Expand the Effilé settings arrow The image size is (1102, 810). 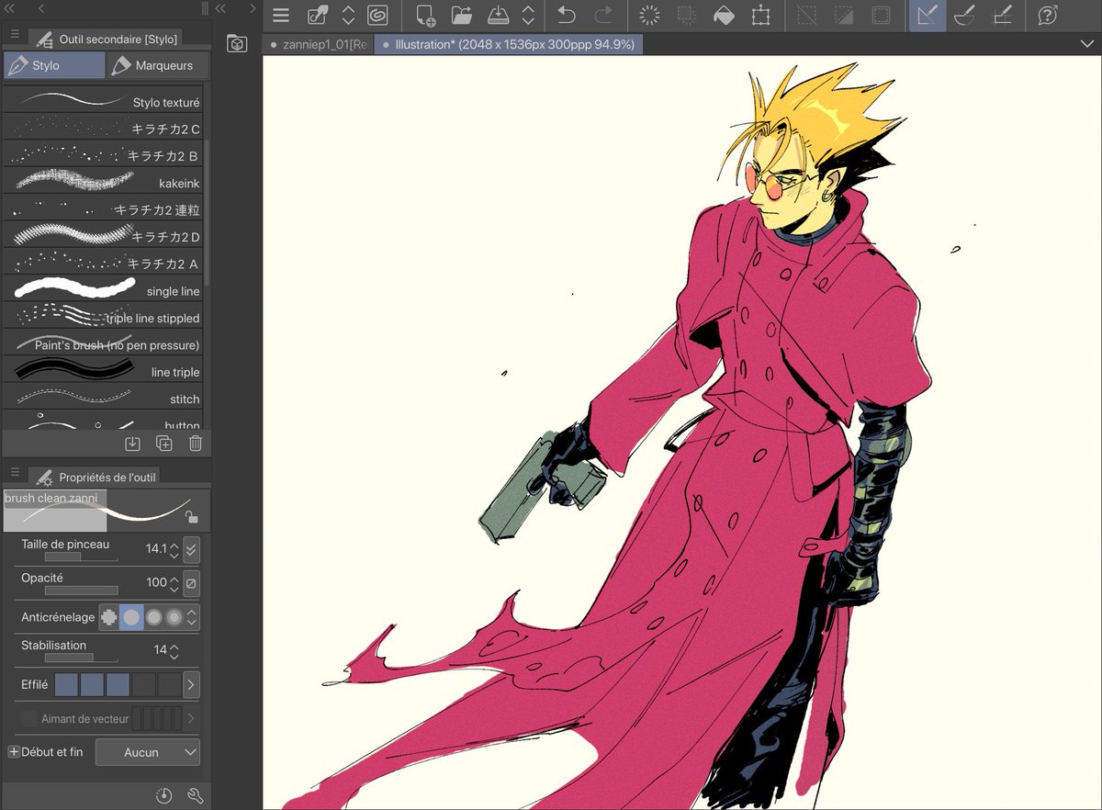point(191,684)
